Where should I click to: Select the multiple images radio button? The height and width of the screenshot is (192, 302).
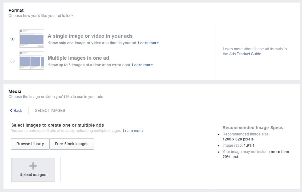(13, 61)
